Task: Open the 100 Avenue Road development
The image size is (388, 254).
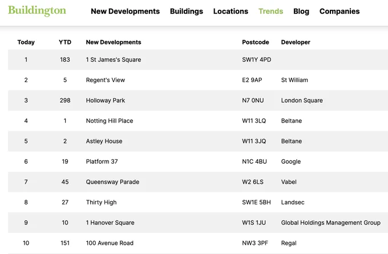Action: point(110,243)
